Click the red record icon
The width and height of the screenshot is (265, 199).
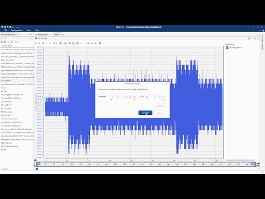[70, 43]
